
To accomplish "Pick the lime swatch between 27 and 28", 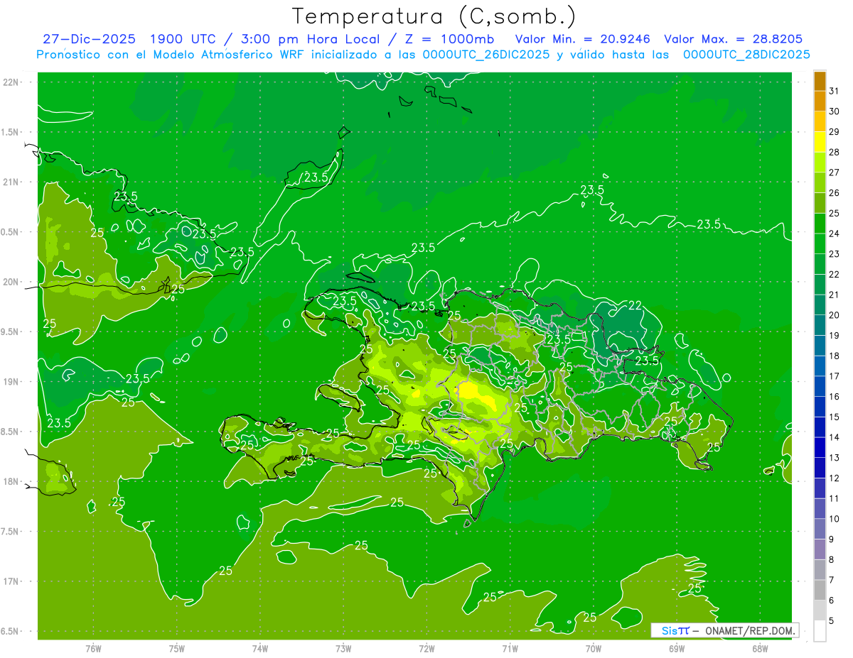I will pos(820,163).
